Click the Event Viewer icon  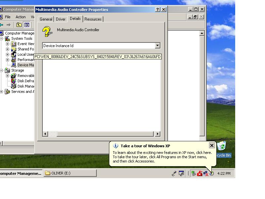pos(14,44)
